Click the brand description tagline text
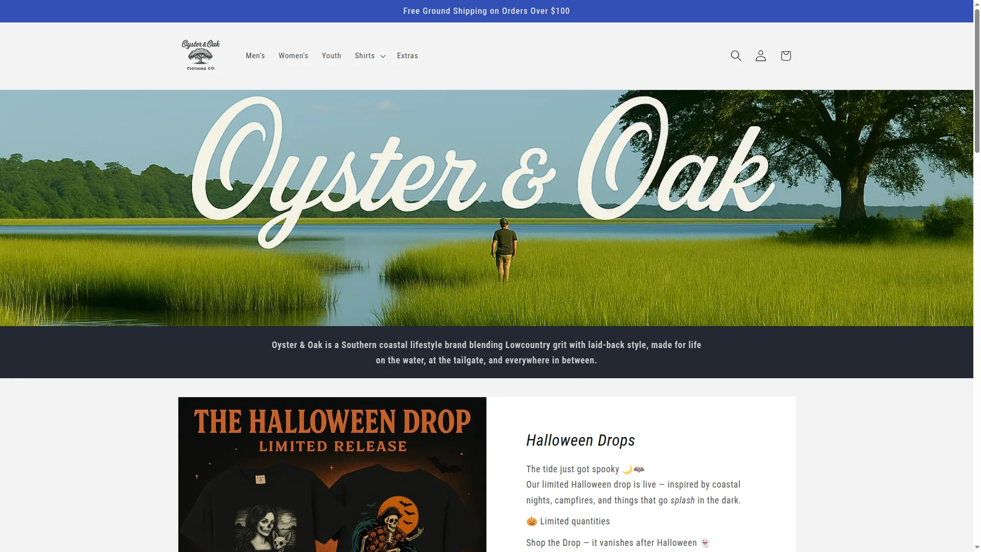The width and height of the screenshot is (981, 552). 486,353
